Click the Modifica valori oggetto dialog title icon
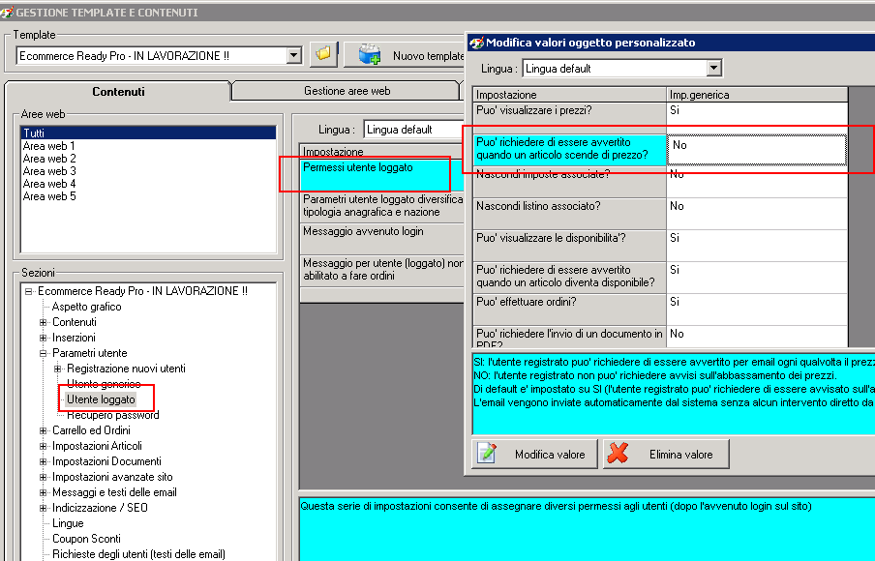875x561 pixels. tap(476, 43)
